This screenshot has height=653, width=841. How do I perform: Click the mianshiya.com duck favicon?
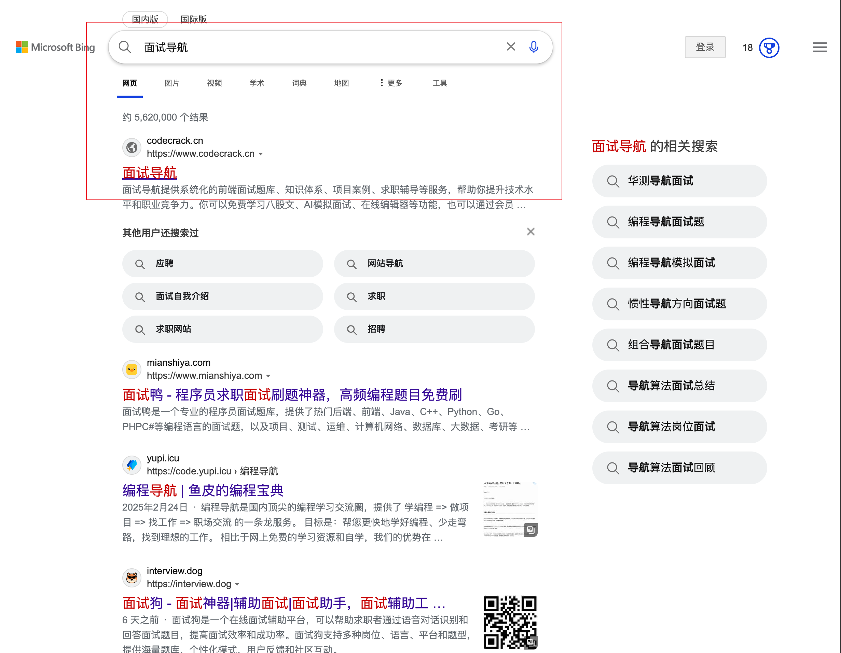pos(132,369)
